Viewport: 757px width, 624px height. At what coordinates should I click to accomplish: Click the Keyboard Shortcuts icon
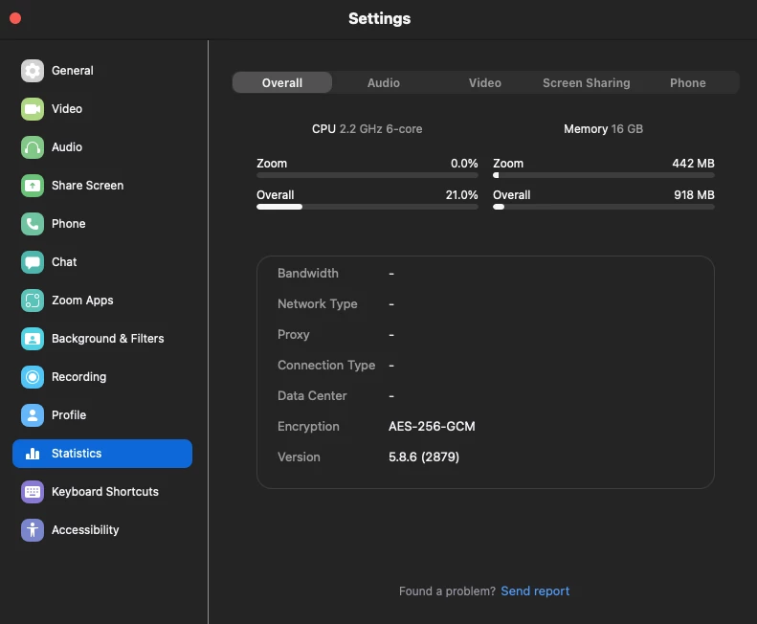click(33, 492)
